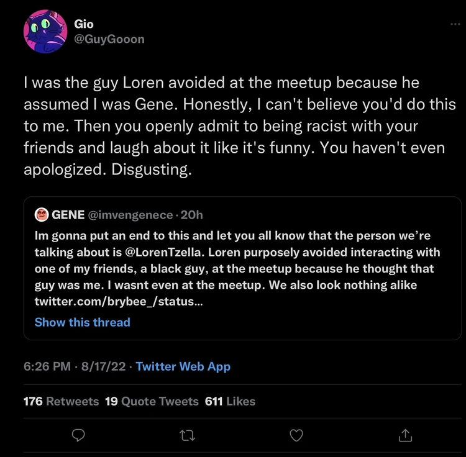
Task: Expand the quoted tweet via Show this thread
Action: point(82,322)
